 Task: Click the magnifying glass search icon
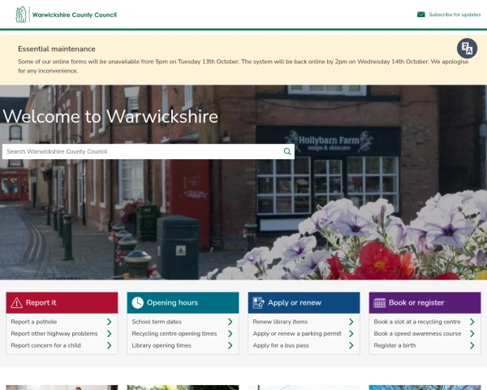tap(287, 151)
